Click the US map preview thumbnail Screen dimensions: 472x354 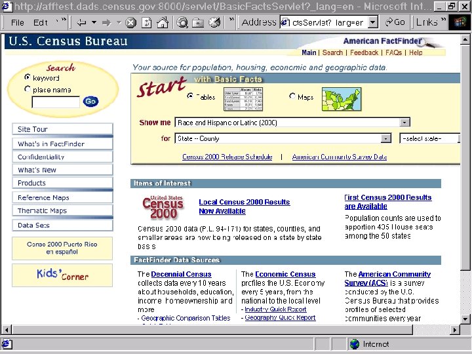pos(342,99)
